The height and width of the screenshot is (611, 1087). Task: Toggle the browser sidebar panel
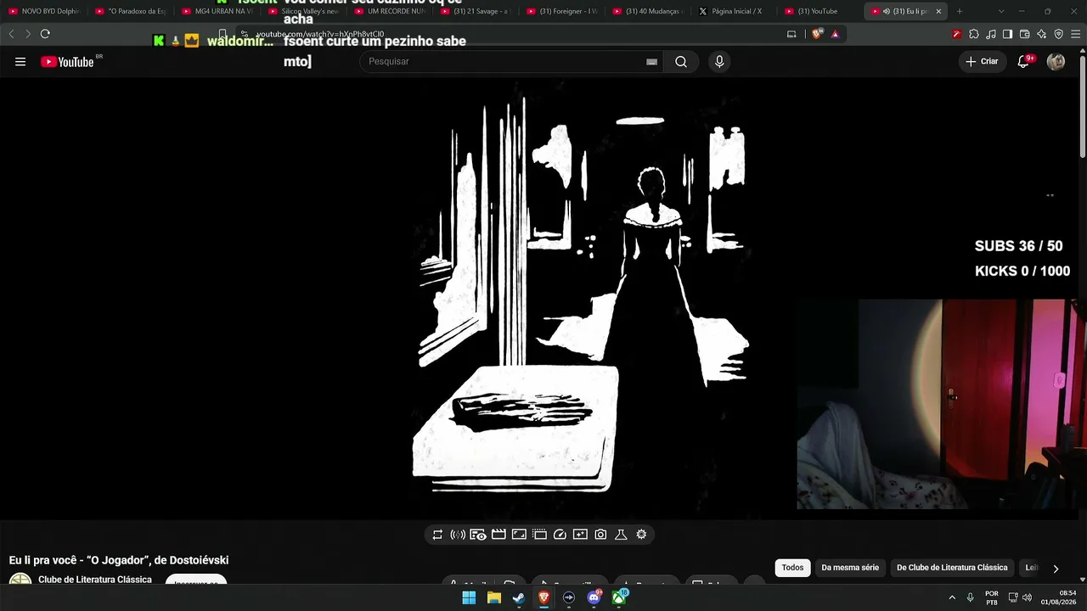point(1008,34)
